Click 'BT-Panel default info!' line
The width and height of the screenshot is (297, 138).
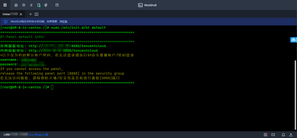click(23, 37)
